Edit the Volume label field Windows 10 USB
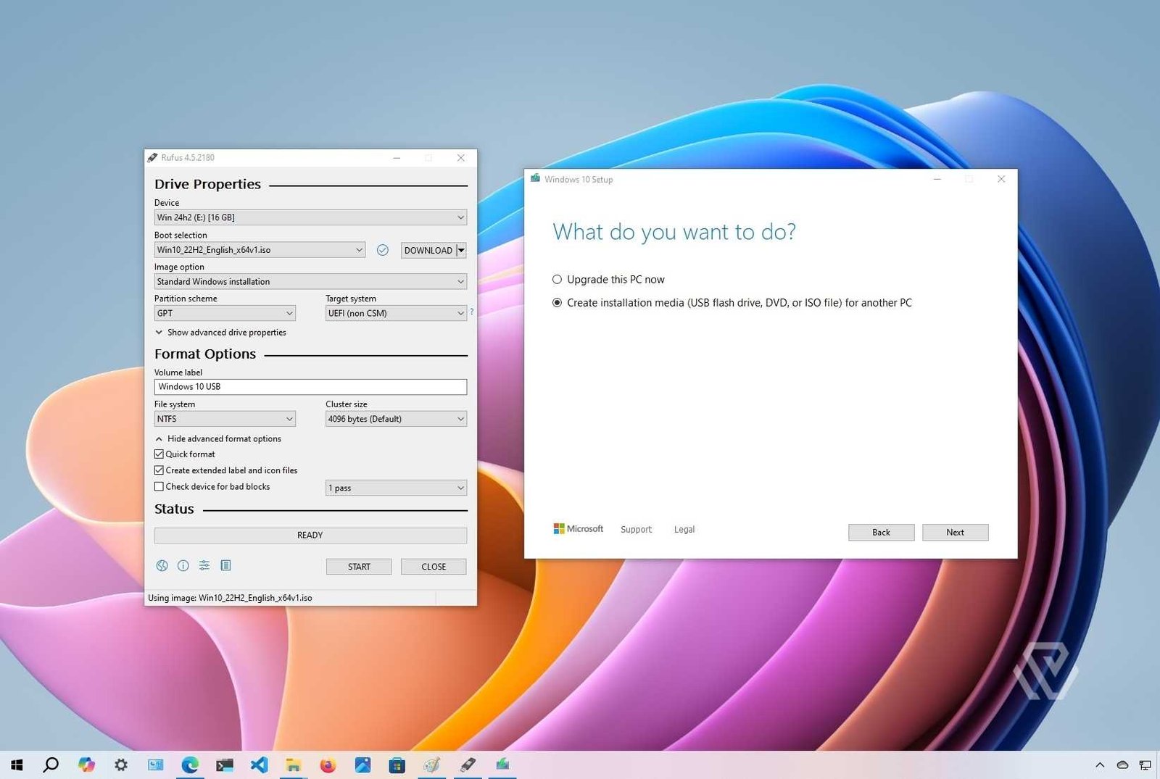 click(310, 386)
